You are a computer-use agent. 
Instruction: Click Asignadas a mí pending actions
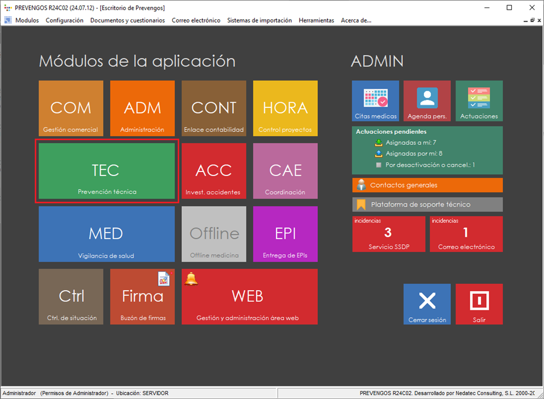click(410, 142)
